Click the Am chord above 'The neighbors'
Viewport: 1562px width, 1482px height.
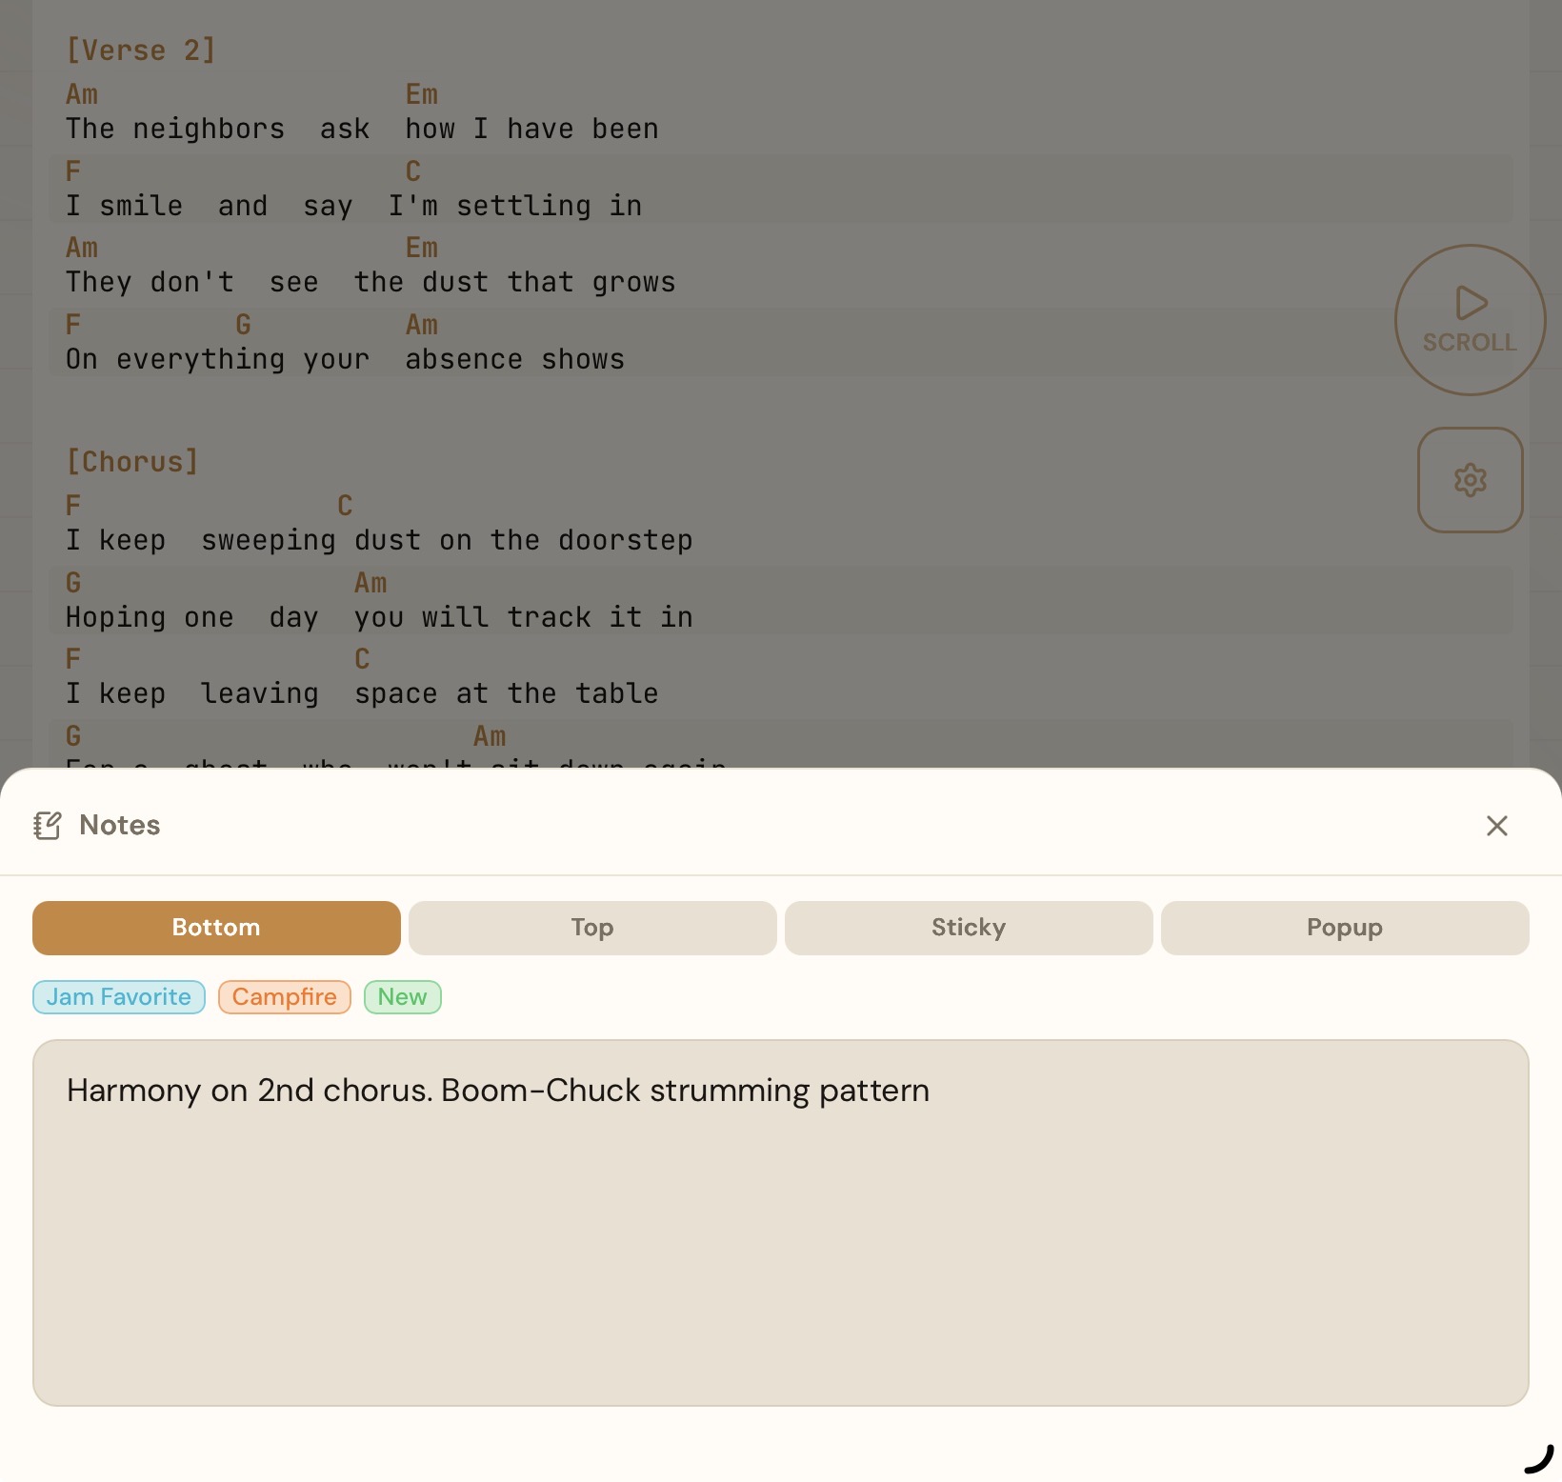pos(82,94)
